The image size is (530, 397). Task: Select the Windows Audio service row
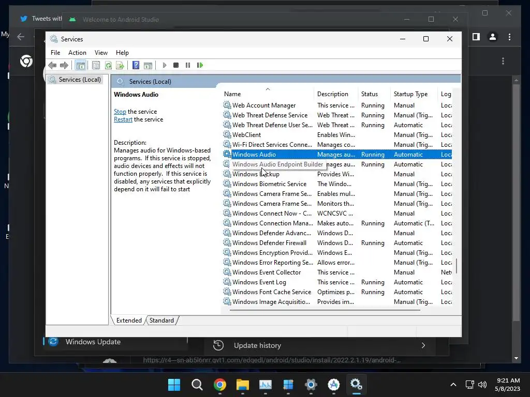[x=337, y=154]
